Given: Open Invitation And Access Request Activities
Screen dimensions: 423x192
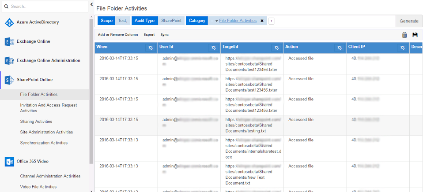Looking at the screenshot, I should (x=49, y=108).
